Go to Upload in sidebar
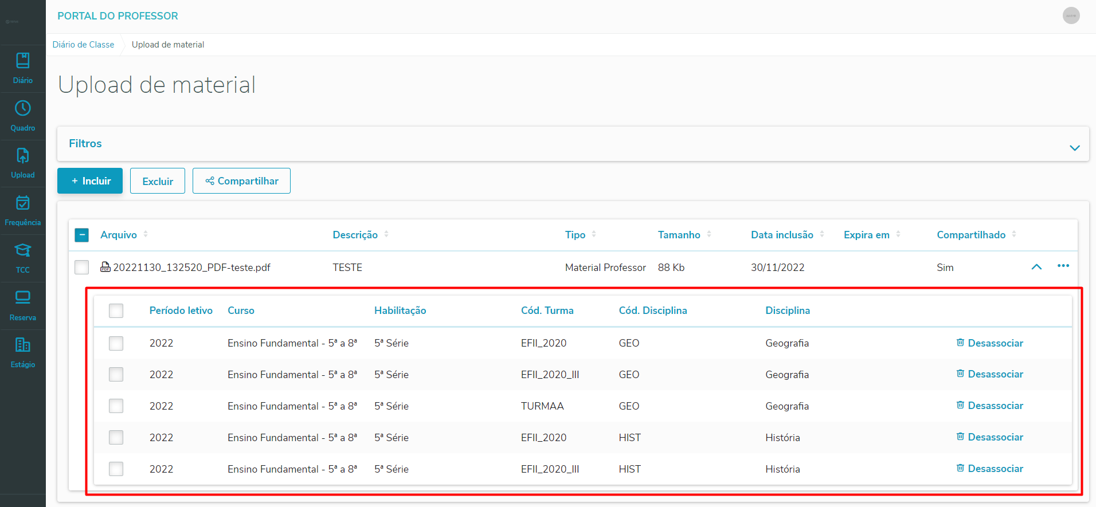This screenshot has height=507, width=1096. (x=23, y=163)
